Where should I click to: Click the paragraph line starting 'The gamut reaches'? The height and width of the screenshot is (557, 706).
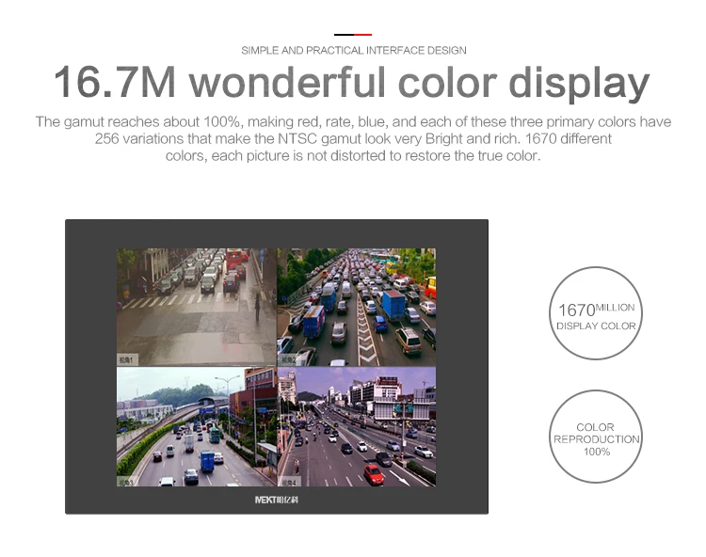click(353, 122)
